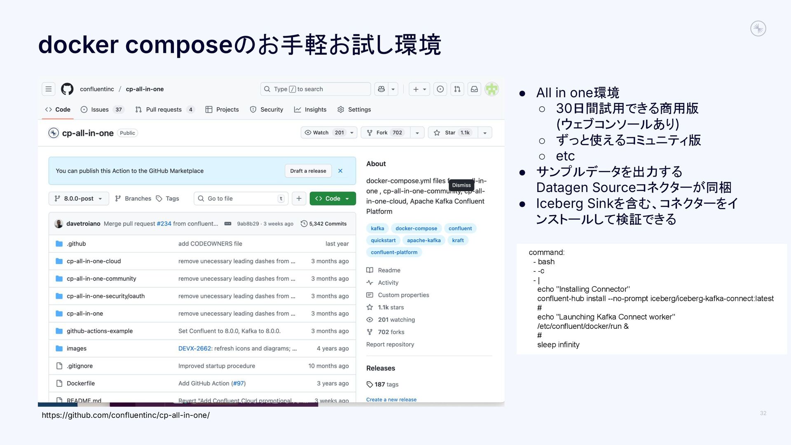Click the Dismiss tooltip button
This screenshot has width=791, height=445.
pyautogui.click(x=461, y=185)
